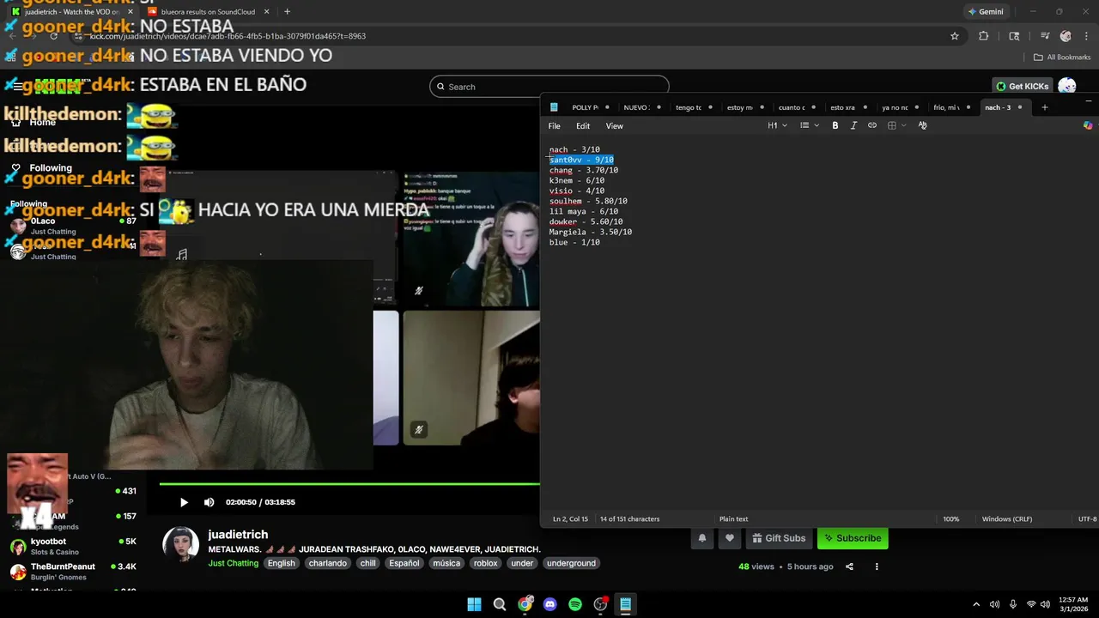This screenshot has height=618, width=1099.
Task: Click the Kick search field
Action: [x=549, y=87]
